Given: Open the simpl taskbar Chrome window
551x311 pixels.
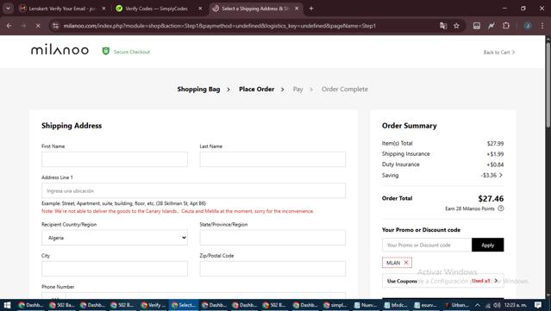Looking at the screenshot, I should pyautogui.click(x=335, y=305).
